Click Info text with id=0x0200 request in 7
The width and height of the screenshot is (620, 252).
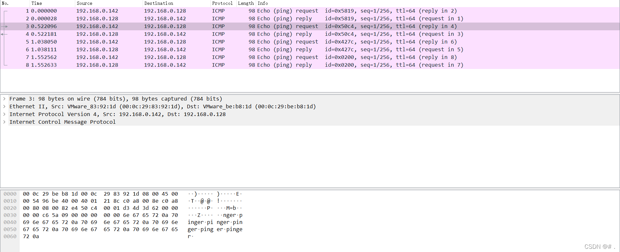pos(360,65)
